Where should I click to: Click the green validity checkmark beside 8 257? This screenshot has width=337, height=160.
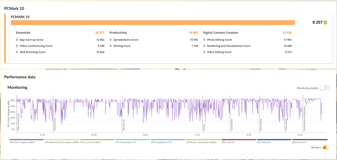click(325, 23)
